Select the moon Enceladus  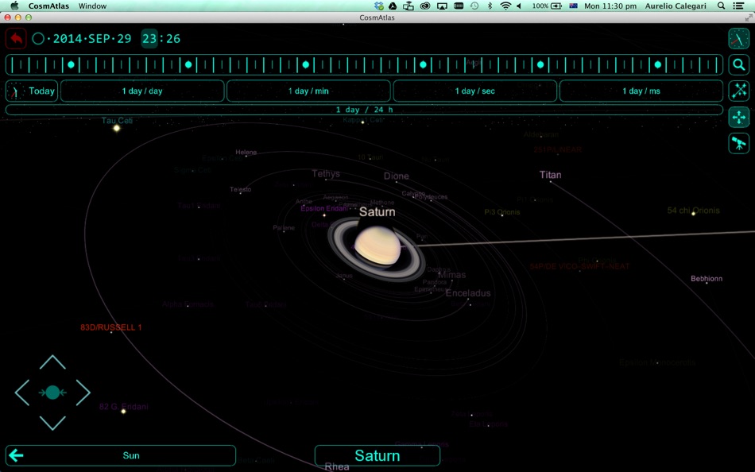[468, 293]
